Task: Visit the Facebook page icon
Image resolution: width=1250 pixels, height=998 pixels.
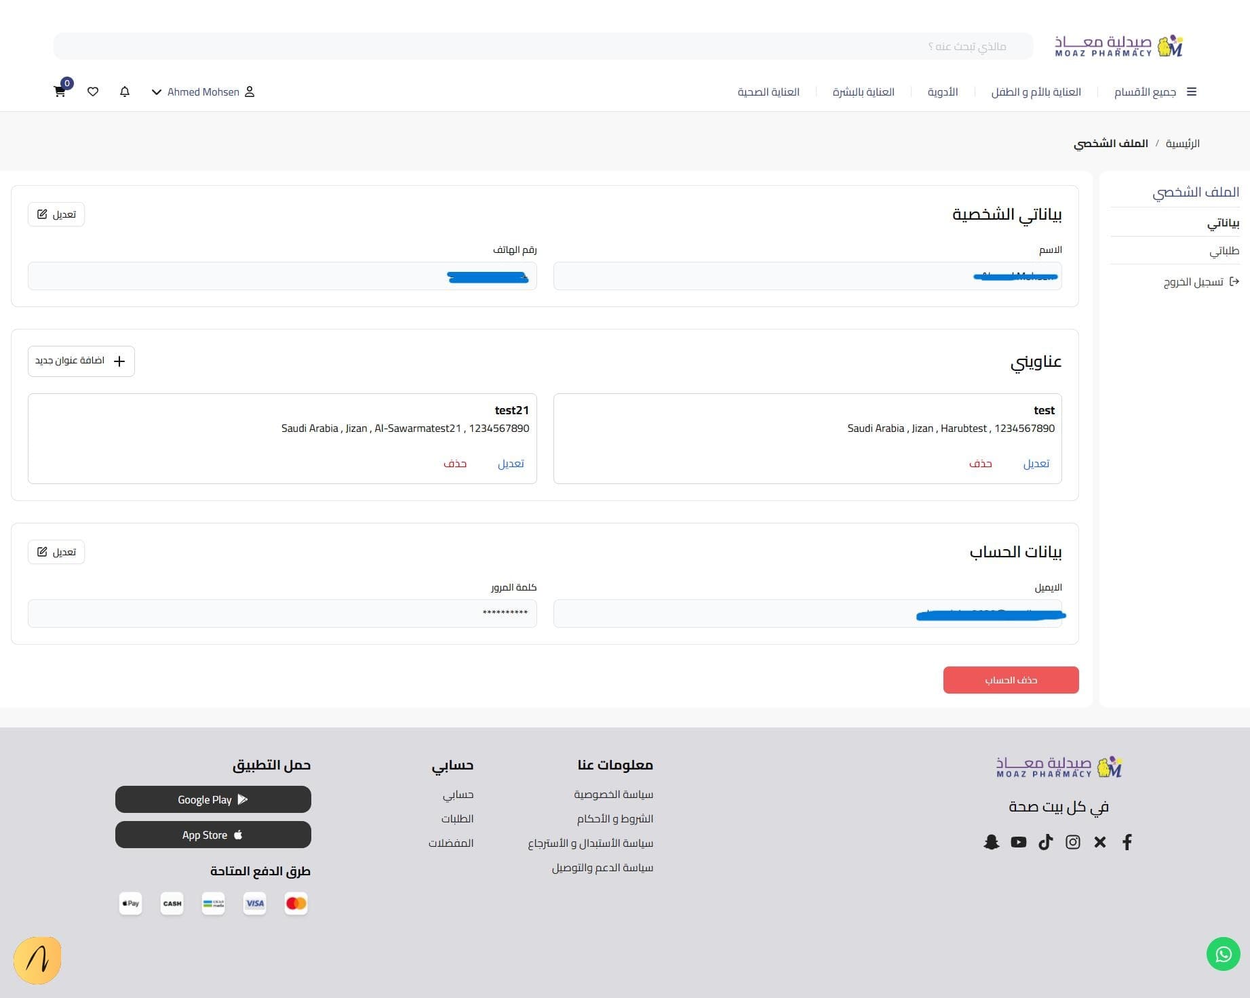Action: (x=1127, y=842)
